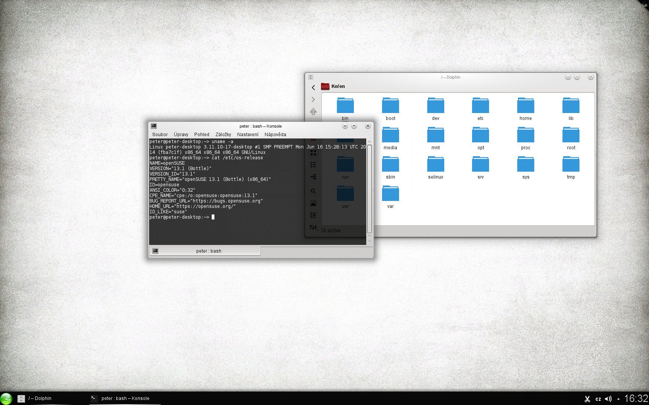The height and width of the screenshot is (405, 649).
Task: Click the Kořen location in Dolphin's breadcrumb
Action: pyautogui.click(x=333, y=86)
